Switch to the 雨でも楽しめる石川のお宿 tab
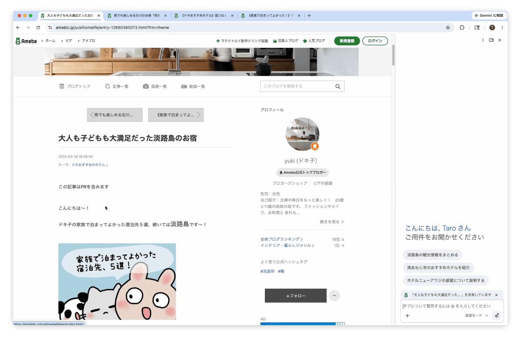 pyautogui.click(x=135, y=16)
